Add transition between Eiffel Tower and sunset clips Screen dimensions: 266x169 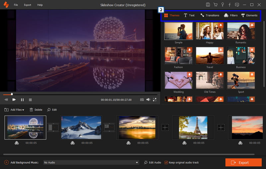221,127
